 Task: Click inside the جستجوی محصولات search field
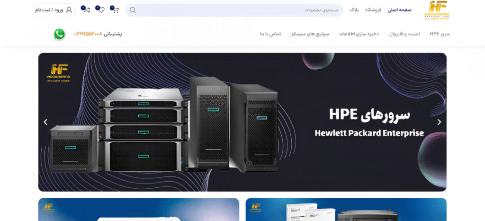click(234, 10)
